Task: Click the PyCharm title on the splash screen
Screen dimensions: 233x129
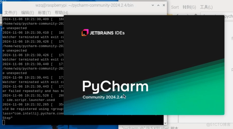Action: tap(115, 87)
